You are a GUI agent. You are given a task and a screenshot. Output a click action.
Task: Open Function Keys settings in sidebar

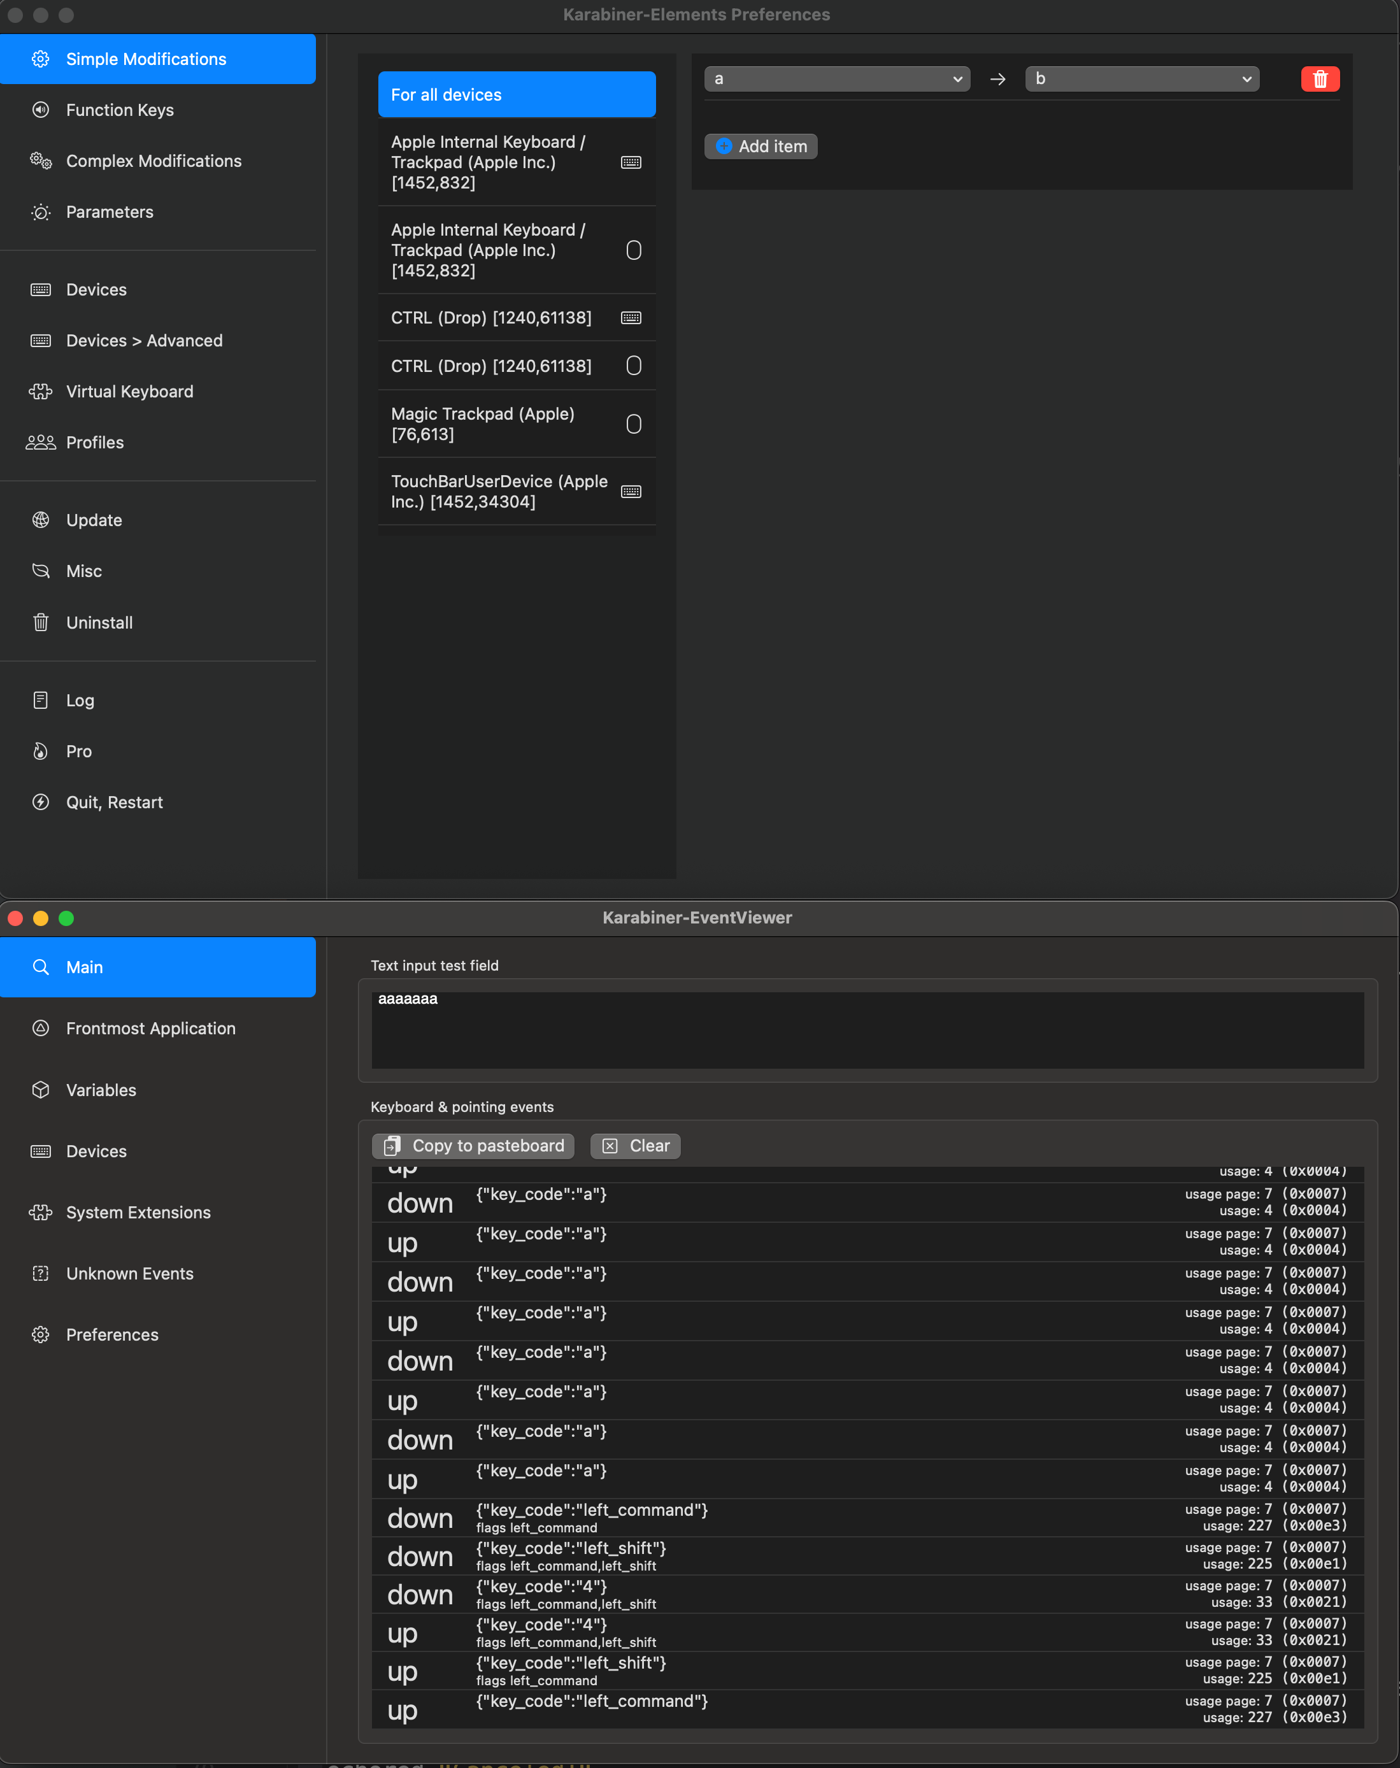tap(120, 110)
